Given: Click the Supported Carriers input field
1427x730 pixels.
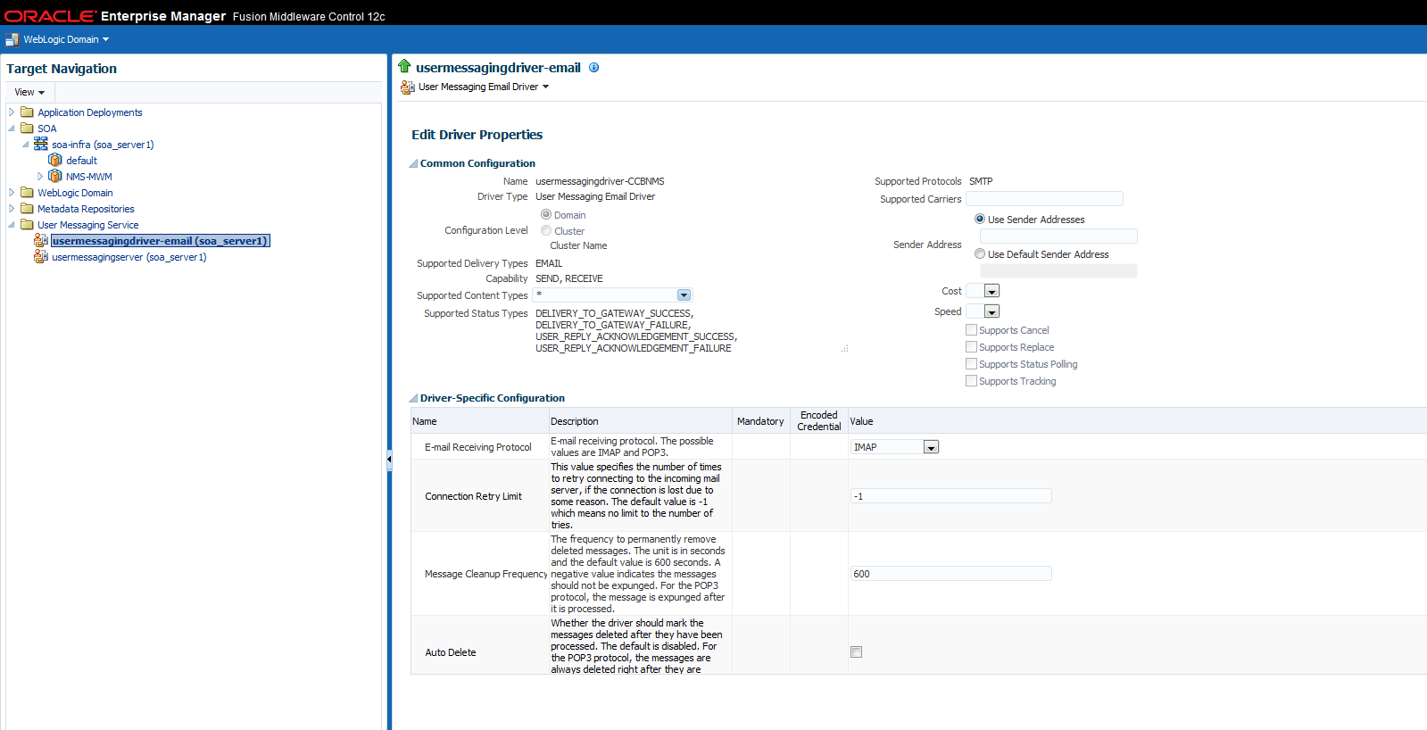Looking at the screenshot, I should tap(1044, 199).
